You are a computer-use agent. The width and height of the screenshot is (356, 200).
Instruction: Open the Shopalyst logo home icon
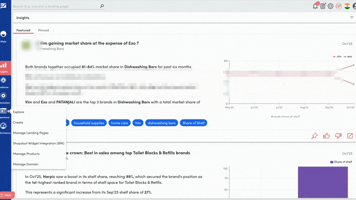pos(3,6)
